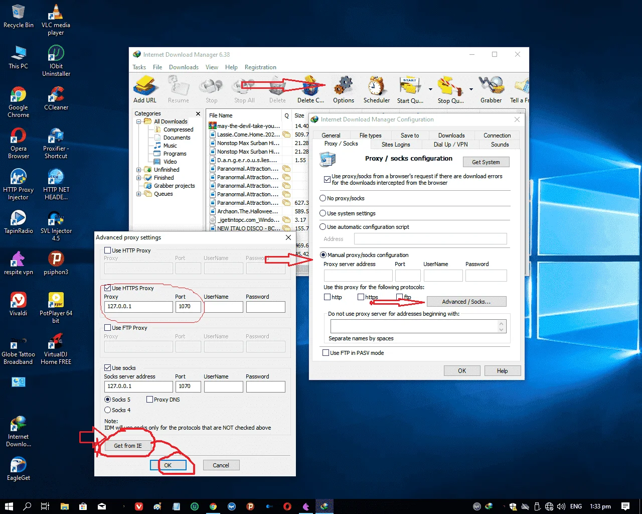The width and height of the screenshot is (642, 514).
Task: Select No proxy/socks radio option
Action: (x=323, y=198)
